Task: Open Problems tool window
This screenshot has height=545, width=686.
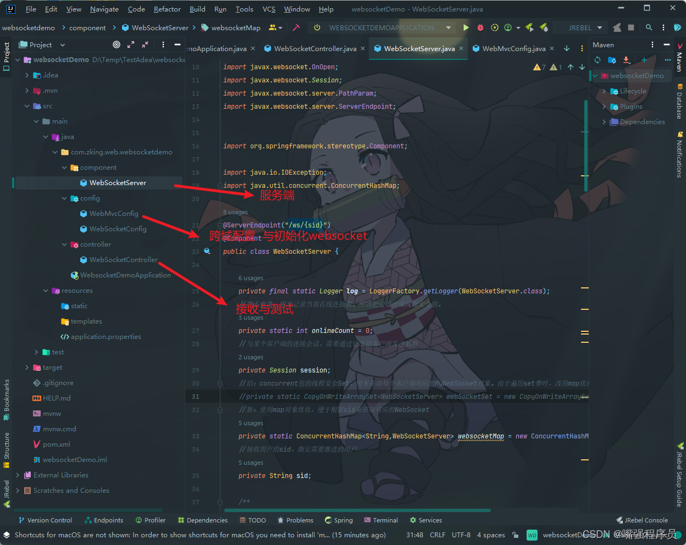Action: (x=295, y=520)
